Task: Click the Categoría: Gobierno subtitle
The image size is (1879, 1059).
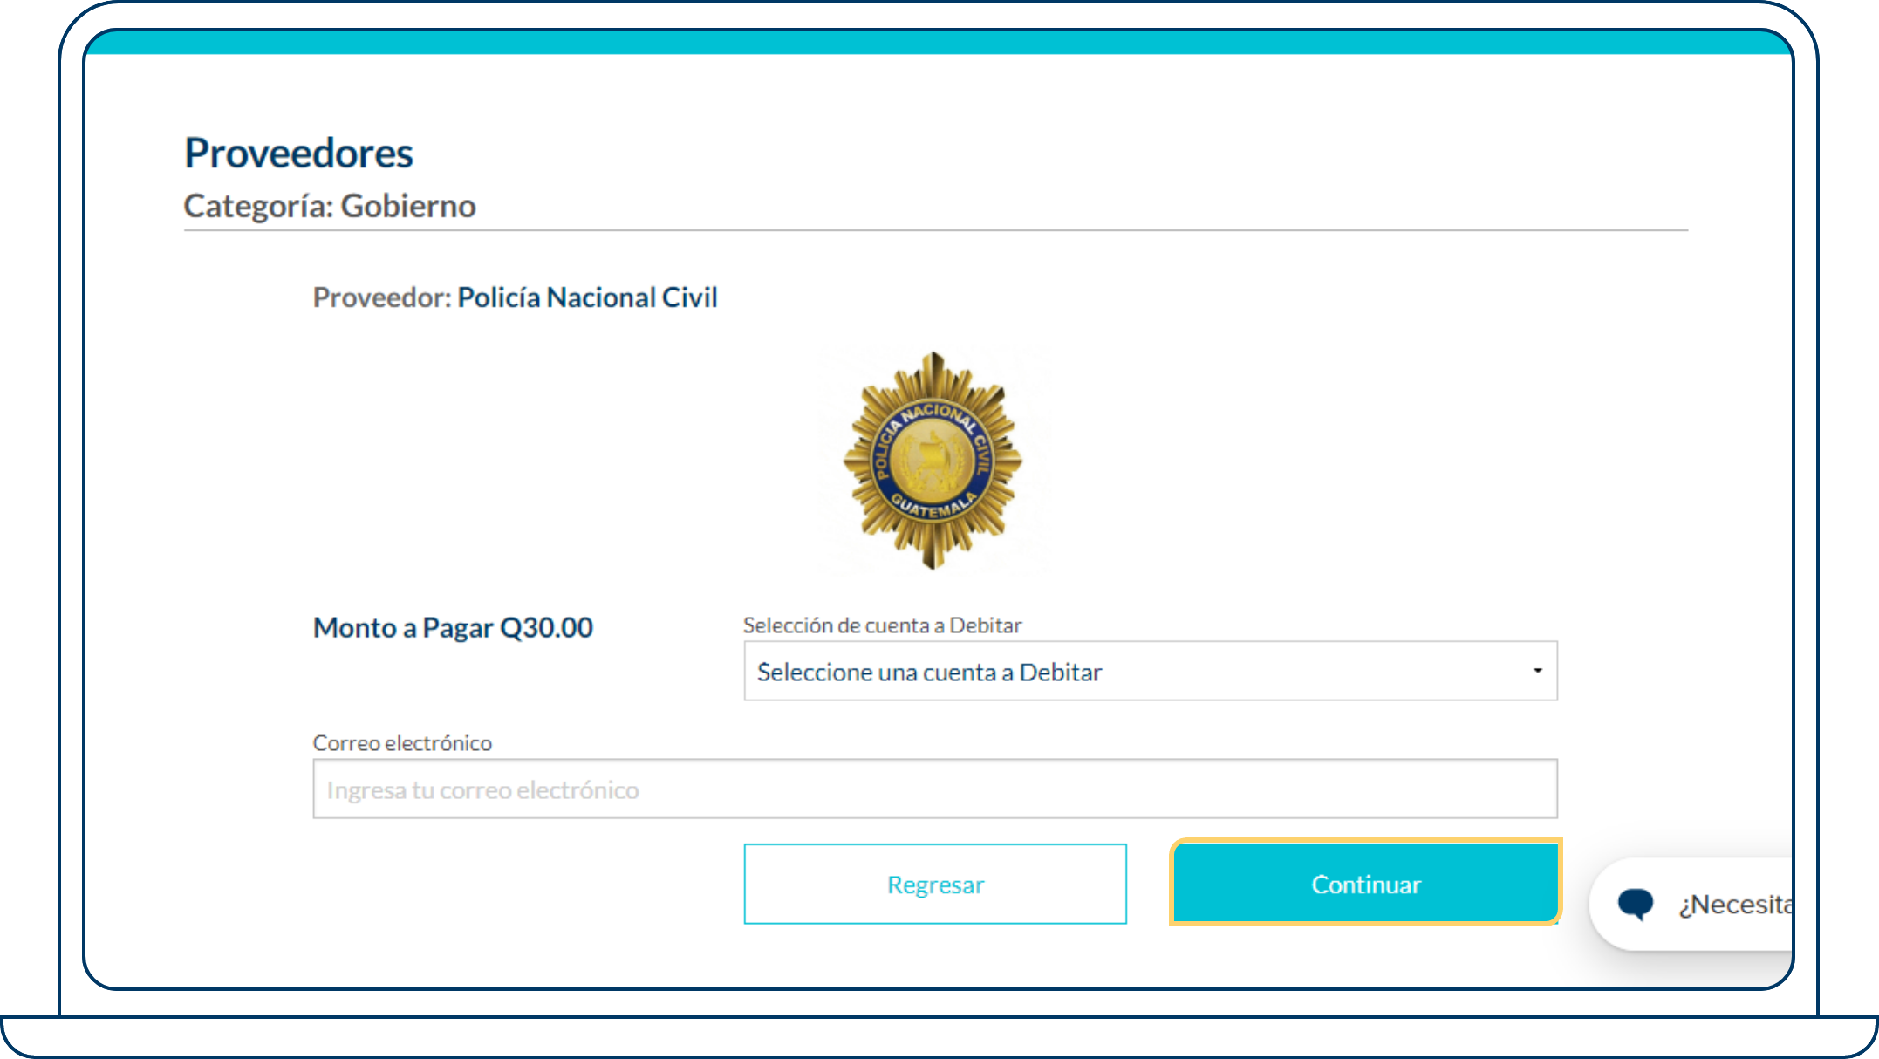Action: 330,206
